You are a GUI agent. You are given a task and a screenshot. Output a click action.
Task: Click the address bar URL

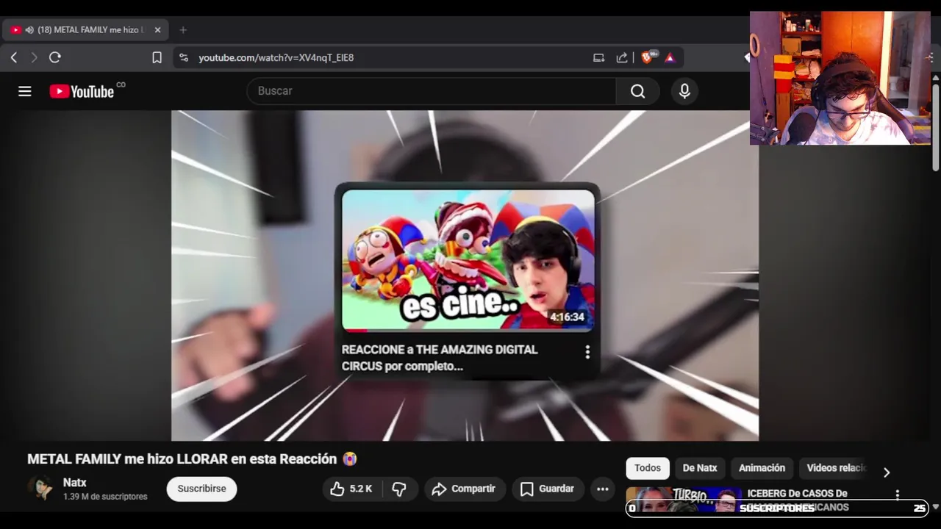pos(276,57)
